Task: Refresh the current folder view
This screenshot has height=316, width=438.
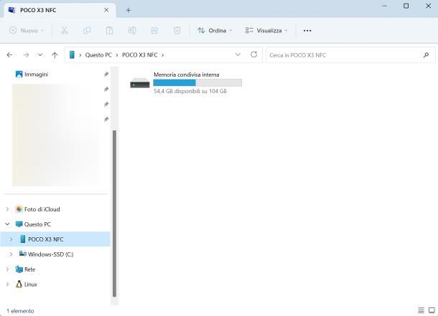Action: pyautogui.click(x=253, y=54)
